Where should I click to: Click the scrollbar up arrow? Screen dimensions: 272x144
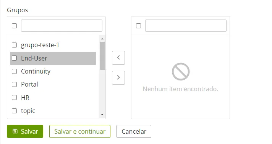point(102,39)
